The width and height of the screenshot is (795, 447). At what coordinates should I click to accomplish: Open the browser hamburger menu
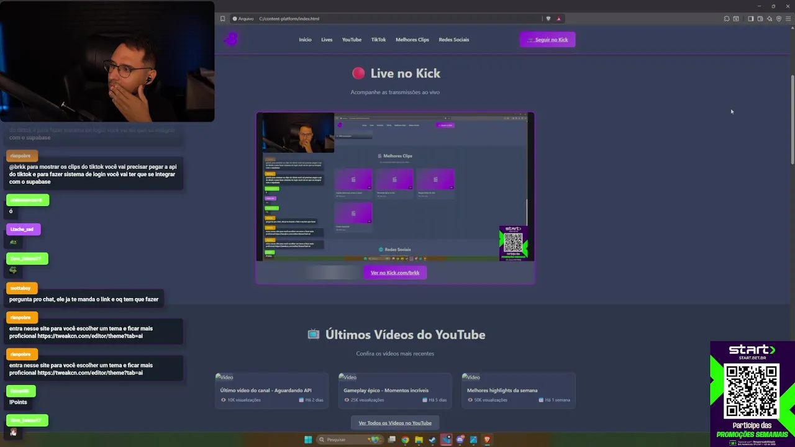[x=788, y=19]
